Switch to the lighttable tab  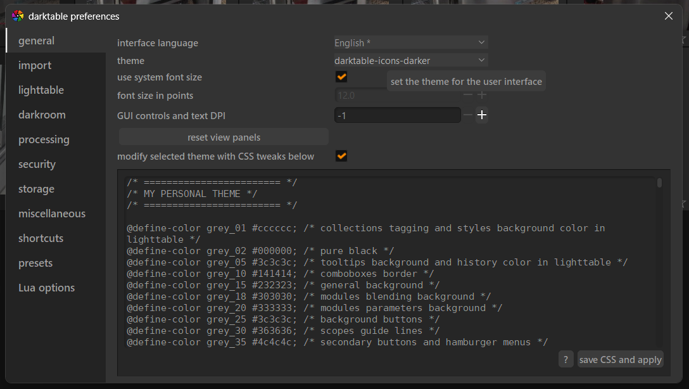tap(56, 90)
